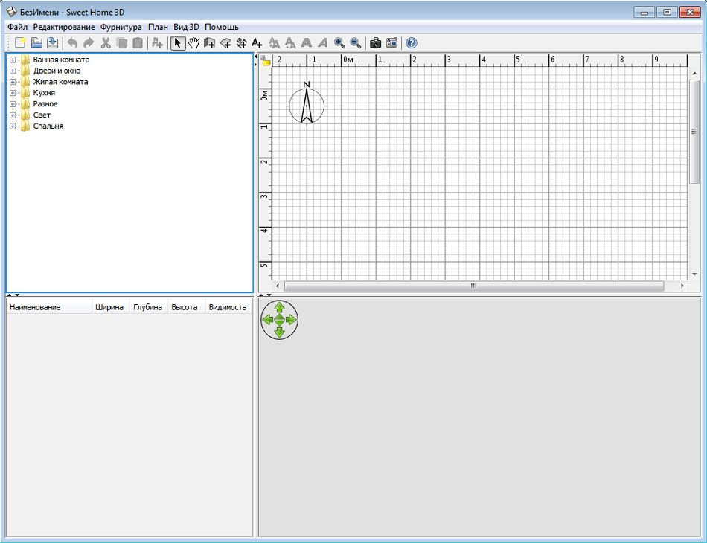Click the green right arrow in 3D navigation

point(291,320)
